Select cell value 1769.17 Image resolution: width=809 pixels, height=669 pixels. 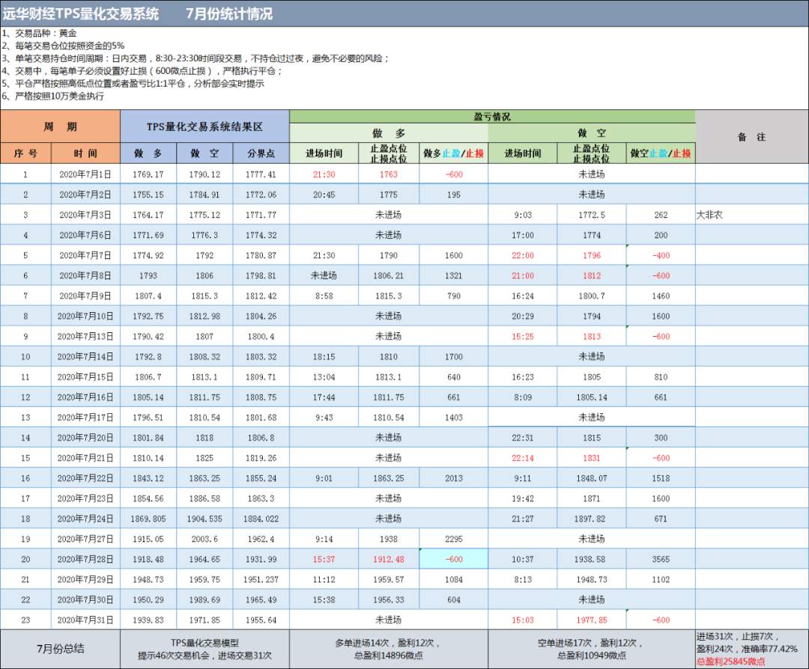[148, 174]
